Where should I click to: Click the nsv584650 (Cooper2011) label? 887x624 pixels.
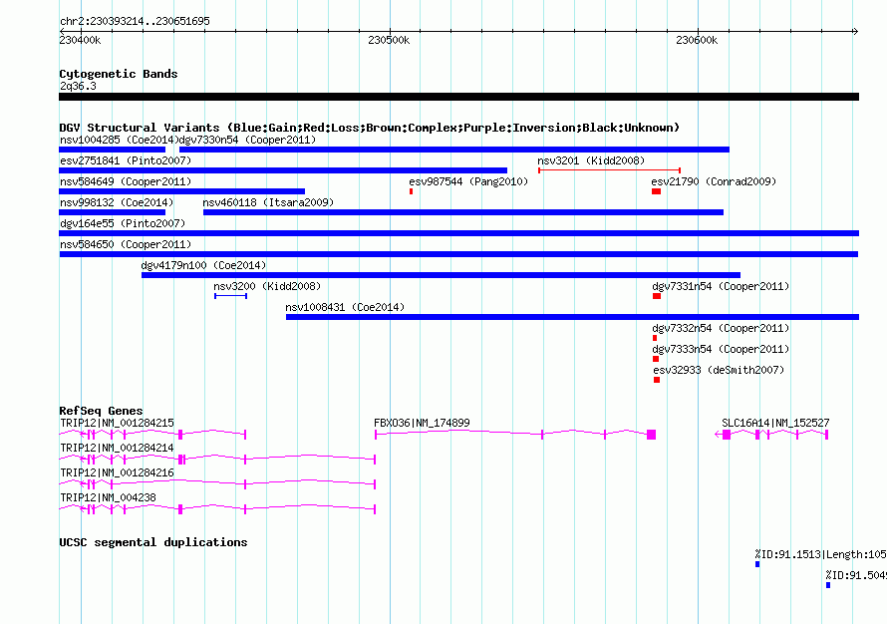point(126,244)
